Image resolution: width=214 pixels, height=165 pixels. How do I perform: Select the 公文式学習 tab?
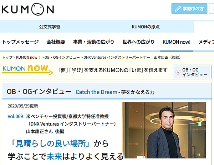(x=50, y=27)
